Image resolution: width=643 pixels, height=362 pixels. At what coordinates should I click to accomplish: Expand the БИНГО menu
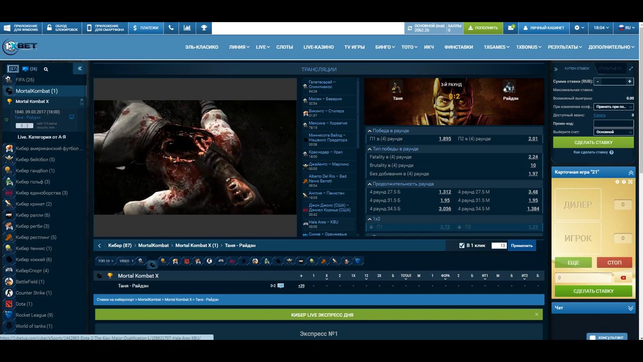pos(385,47)
